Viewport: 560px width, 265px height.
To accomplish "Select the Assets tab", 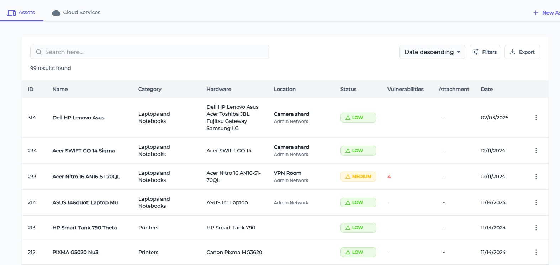I will point(21,12).
